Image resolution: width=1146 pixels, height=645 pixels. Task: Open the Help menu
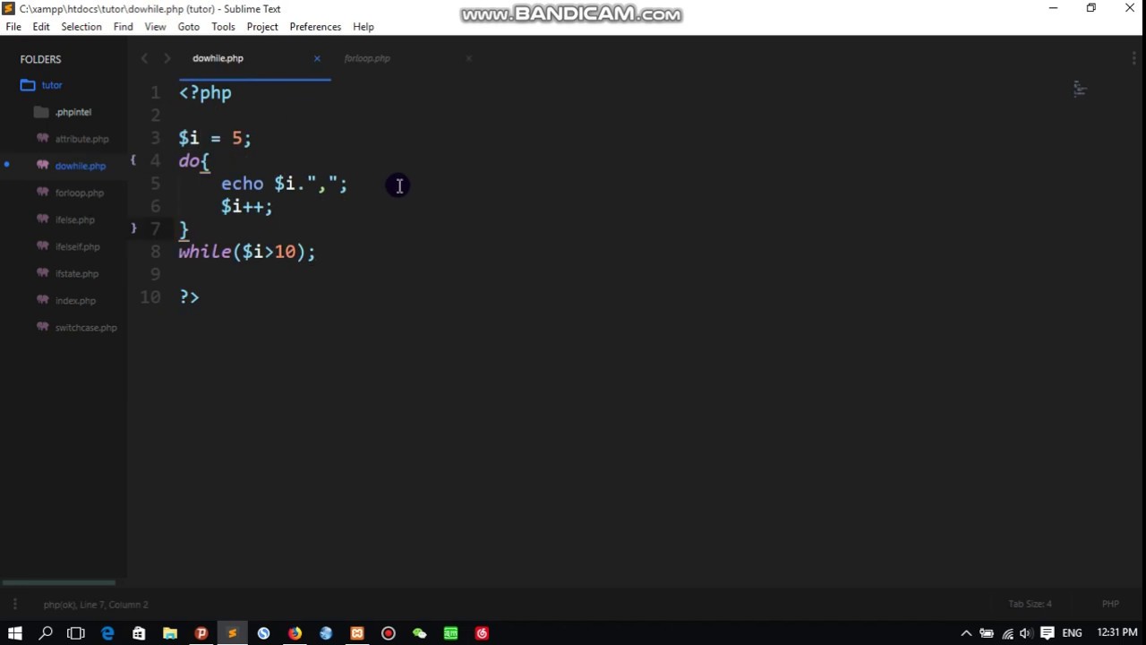[363, 27]
